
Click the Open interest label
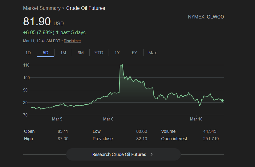pyautogui.click(x=174, y=139)
